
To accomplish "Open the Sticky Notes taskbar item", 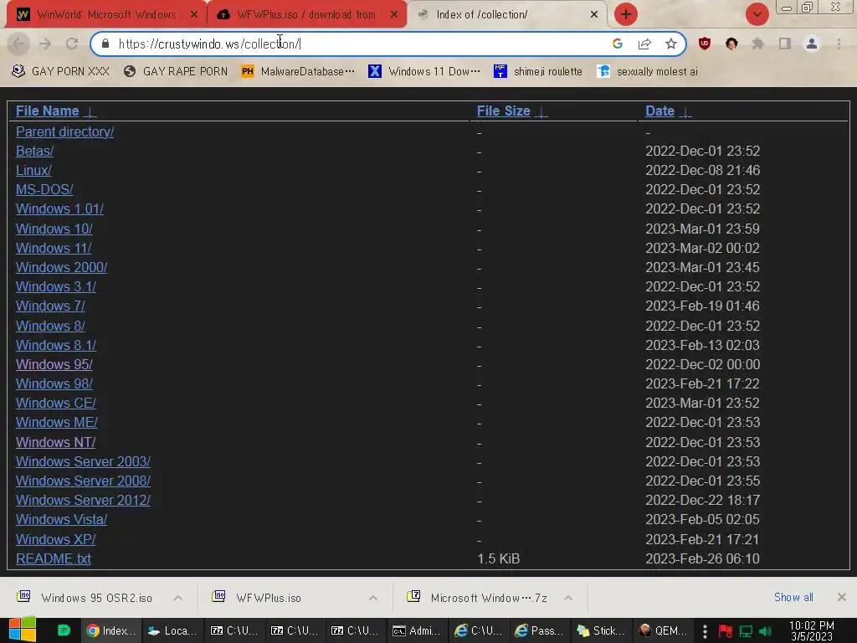I will (601, 631).
